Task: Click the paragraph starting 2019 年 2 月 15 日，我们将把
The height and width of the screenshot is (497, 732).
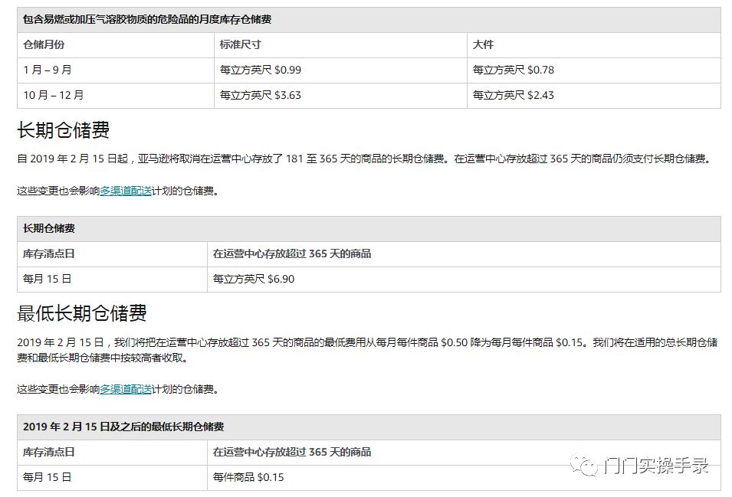Action: pyautogui.click(x=367, y=350)
